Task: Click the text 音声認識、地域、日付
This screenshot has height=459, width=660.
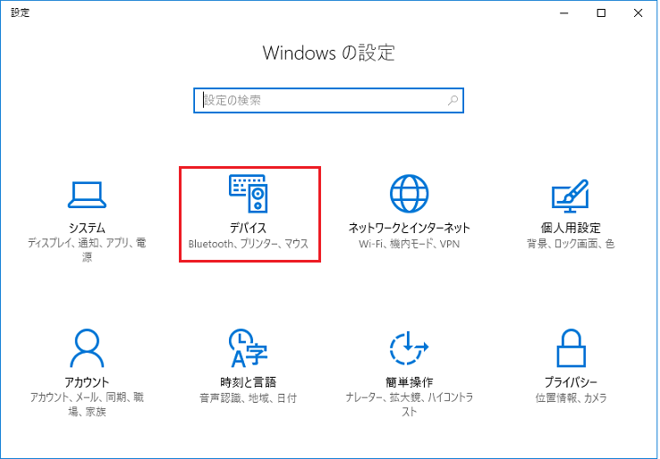Action: tap(249, 398)
